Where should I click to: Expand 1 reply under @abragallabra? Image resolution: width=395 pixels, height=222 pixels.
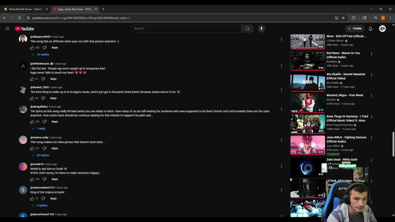click(38, 129)
